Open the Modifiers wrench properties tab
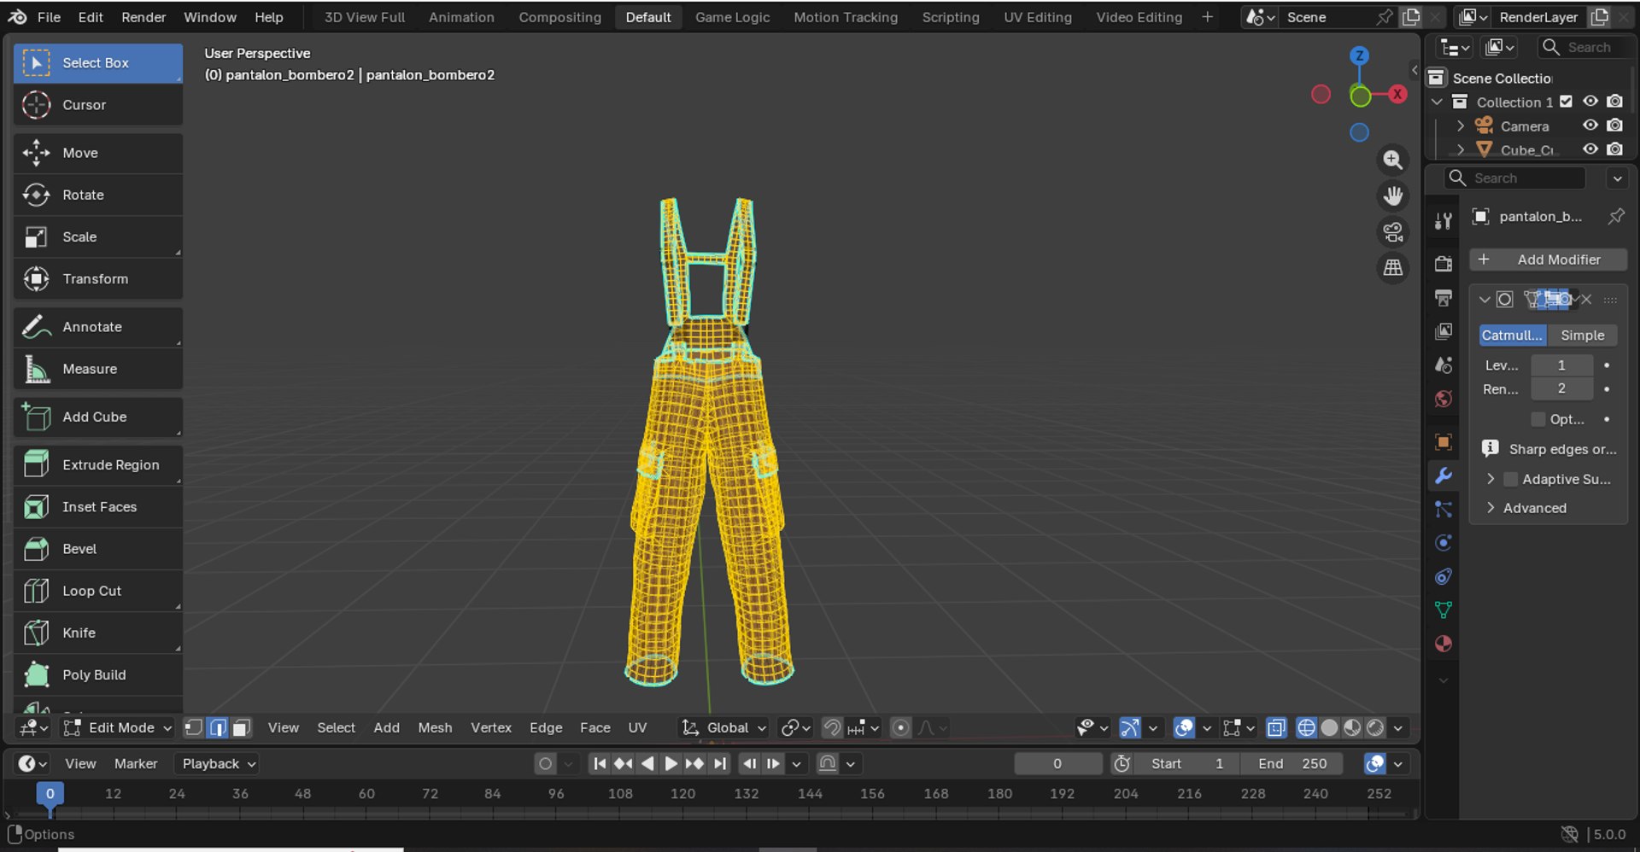The height and width of the screenshot is (852, 1640). pyautogui.click(x=1444, y=476)
